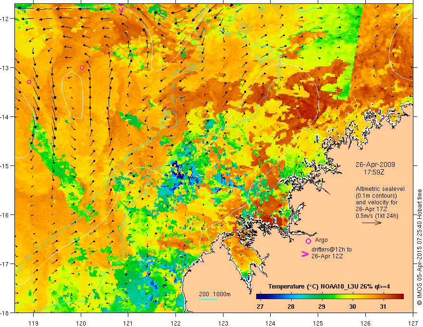The width and height of the screenshot is (423, 327).
Task: Click the '26-Apr 17Z' text
Action: click(372, 209)
